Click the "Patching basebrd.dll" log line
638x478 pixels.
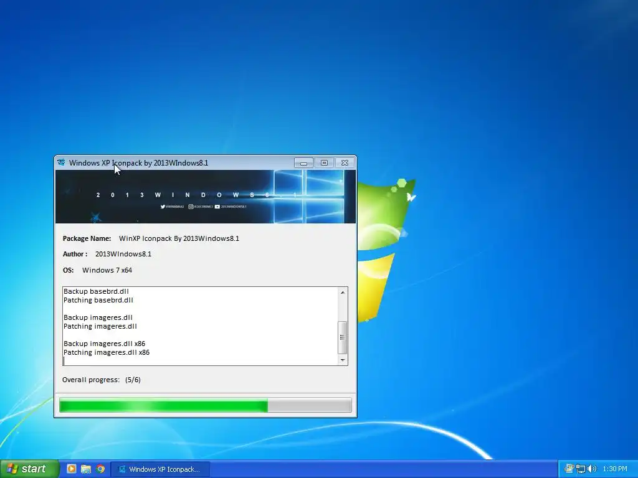pyautogui.click(x=98, y=300)
